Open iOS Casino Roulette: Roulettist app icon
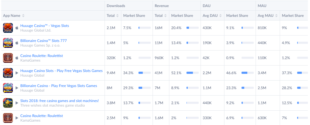This screenshot has width=310, height=125. (8, 58)
